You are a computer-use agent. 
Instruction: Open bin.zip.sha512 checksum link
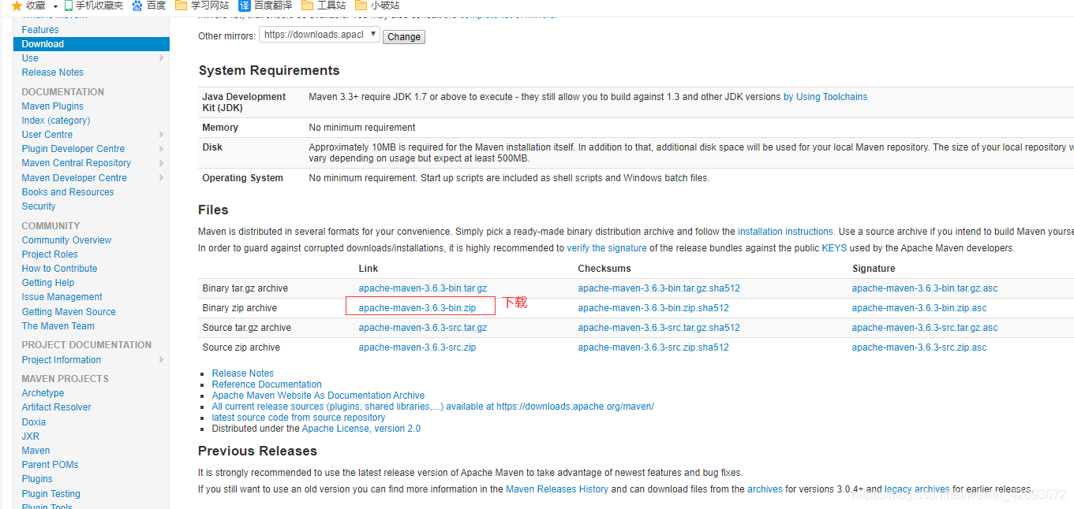653,308
